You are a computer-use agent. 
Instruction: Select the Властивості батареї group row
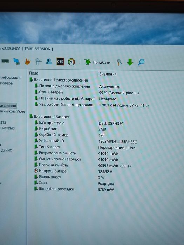[49, 117]
